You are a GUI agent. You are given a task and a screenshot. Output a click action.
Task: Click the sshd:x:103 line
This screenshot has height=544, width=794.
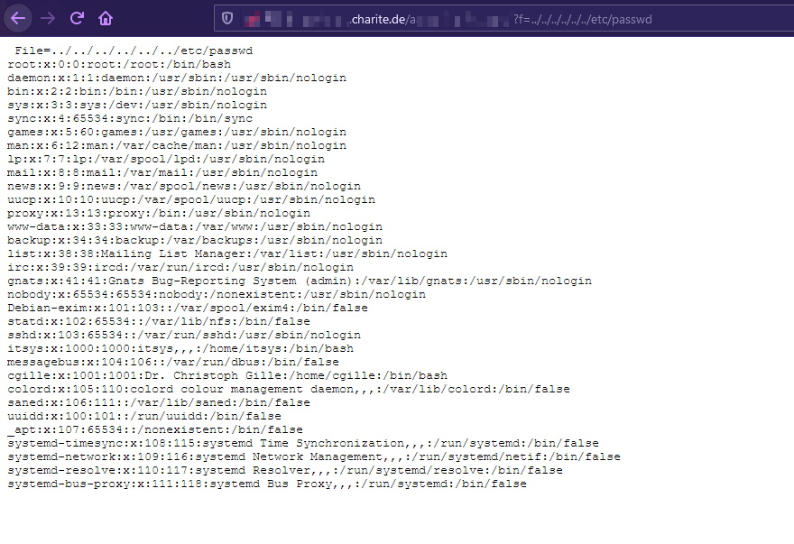pos(184,336)
